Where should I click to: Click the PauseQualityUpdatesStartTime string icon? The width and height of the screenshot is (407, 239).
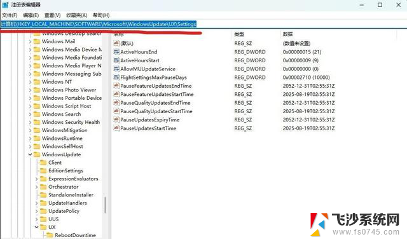pos(116,111)
